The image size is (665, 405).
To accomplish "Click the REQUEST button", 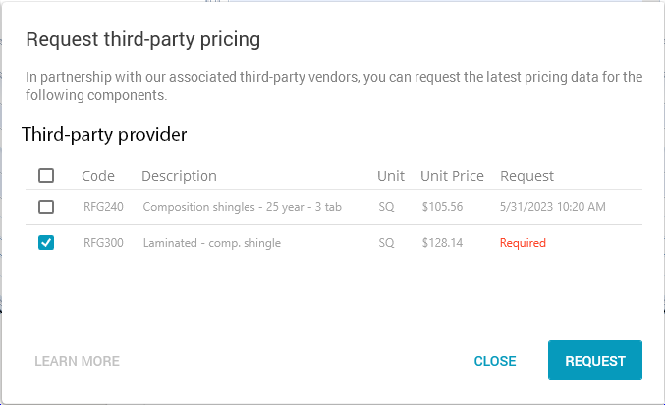I will 594,361.
